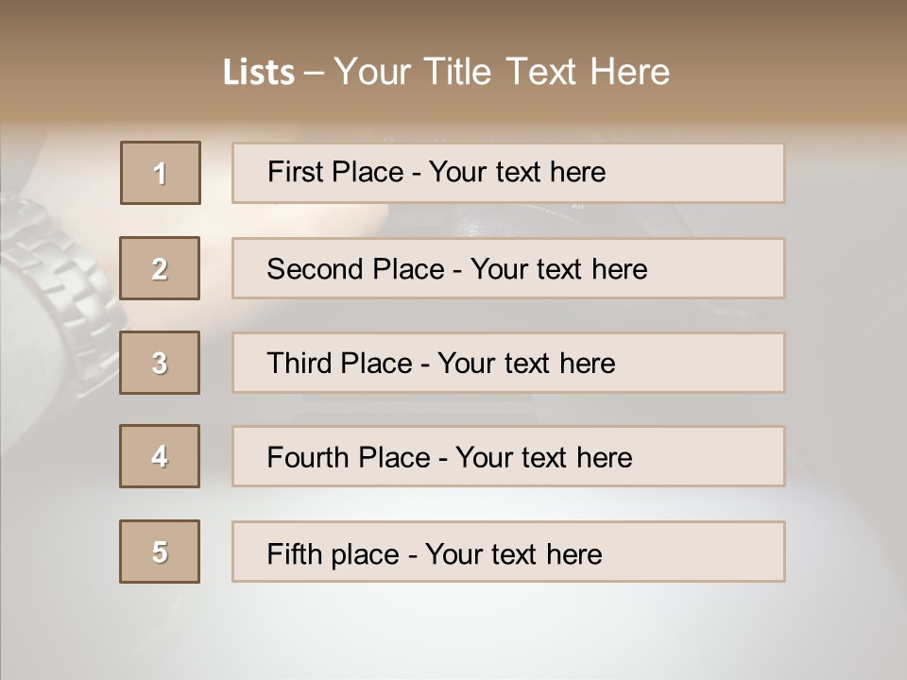907x680 pixels.
Task: Click the wristwatch in the background image
Action: [x=57, y=264]
